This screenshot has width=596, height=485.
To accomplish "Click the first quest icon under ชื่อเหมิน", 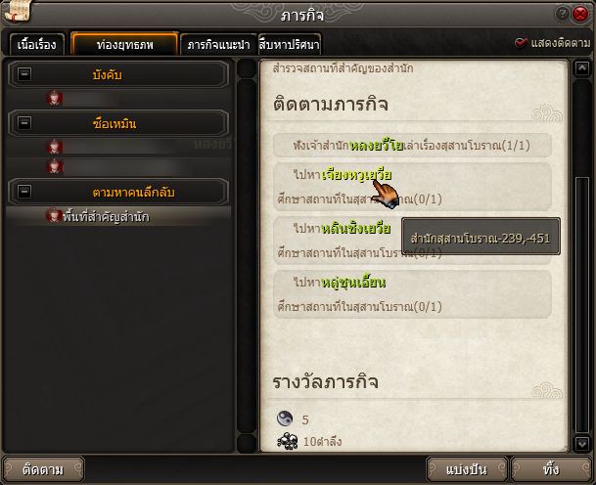I will click(54, 147).
